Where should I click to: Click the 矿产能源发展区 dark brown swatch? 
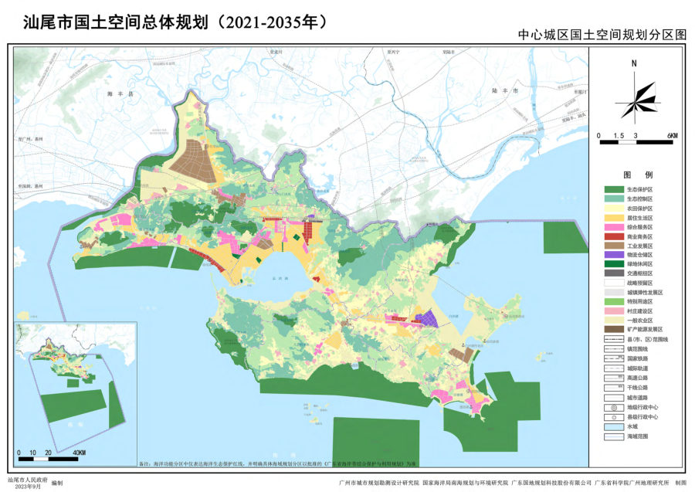tap(613, 329)
